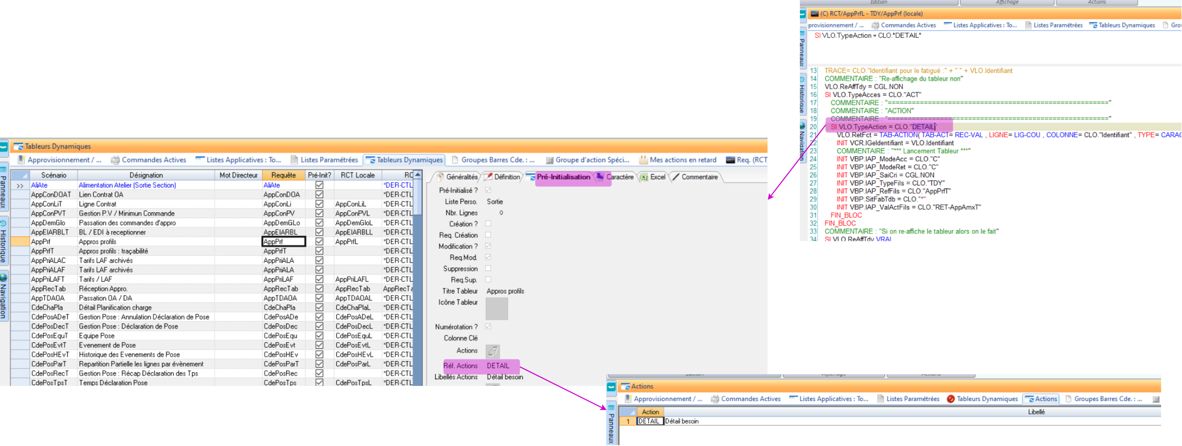Click Commandes Actives printer shortcut in Tableurs Dynamiques window
The width and height of the screenshot is (1182, 446).
pyautogui.click(x=149, y=160)
